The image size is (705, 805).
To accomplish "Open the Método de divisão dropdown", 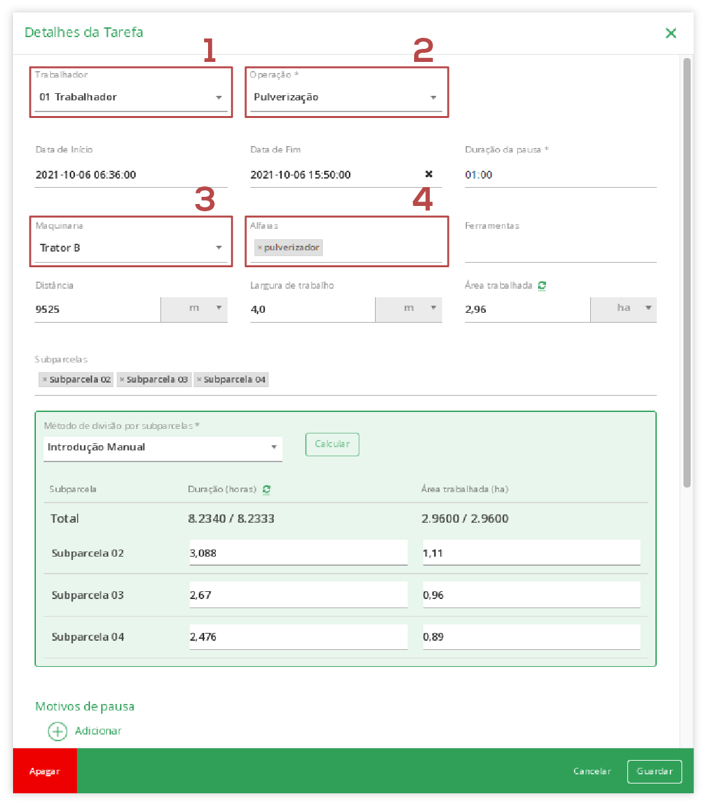I will (x=163, y=448).
